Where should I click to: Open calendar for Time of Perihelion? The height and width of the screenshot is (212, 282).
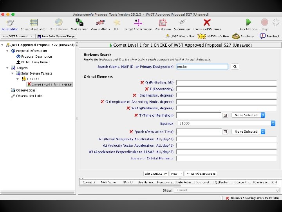[x=225, y=115]
